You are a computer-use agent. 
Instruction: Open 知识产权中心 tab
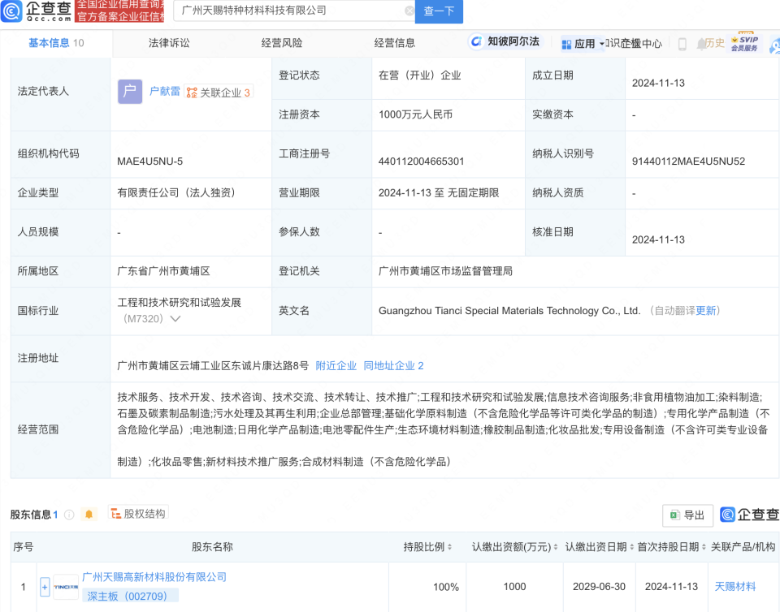(634, 44)
